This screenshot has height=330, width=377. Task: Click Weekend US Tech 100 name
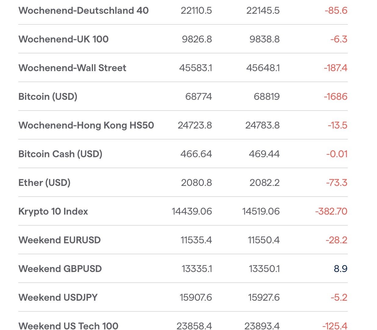point(68,326)
